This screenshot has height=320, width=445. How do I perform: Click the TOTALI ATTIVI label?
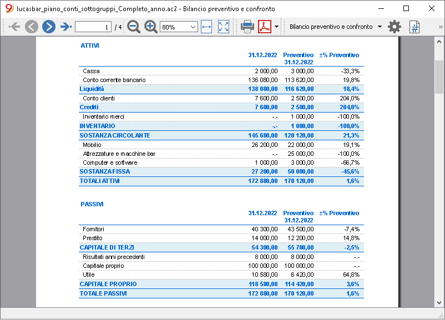tap(99, 181)
